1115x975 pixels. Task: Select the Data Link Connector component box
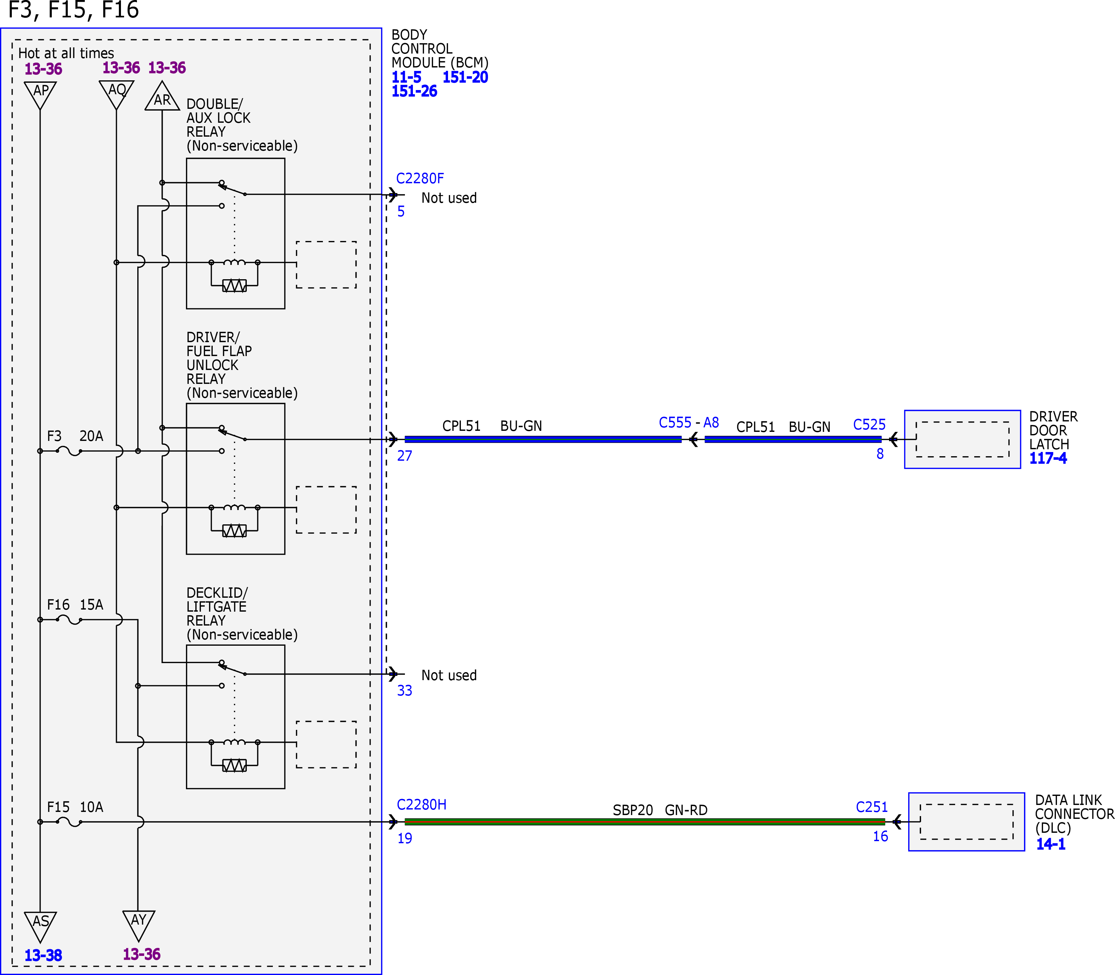pyautogui.click(x=967, y=822)
